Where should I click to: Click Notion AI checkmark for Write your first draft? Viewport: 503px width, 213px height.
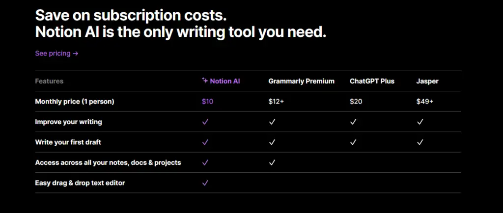click(x=205, y=142)
